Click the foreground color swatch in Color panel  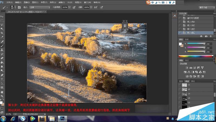click(x=180, y=44)
